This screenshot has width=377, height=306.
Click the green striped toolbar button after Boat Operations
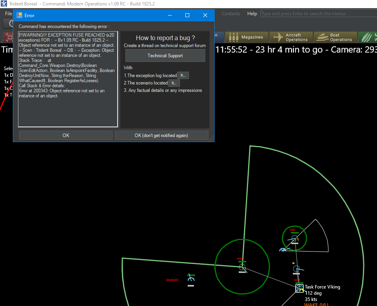point(368,37)
